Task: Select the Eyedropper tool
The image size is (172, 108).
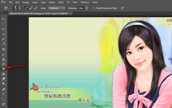Action: pyautogui.click(x=3, y=44)
